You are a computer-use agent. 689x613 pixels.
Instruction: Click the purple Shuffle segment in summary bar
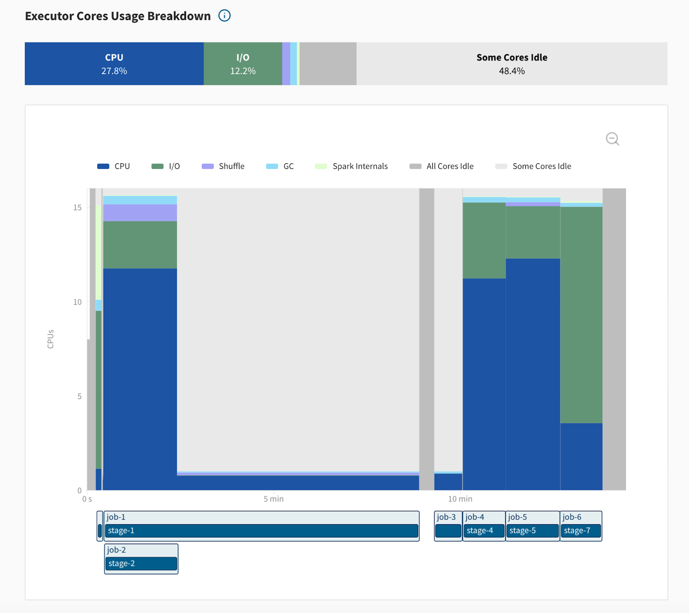point(286,64)
